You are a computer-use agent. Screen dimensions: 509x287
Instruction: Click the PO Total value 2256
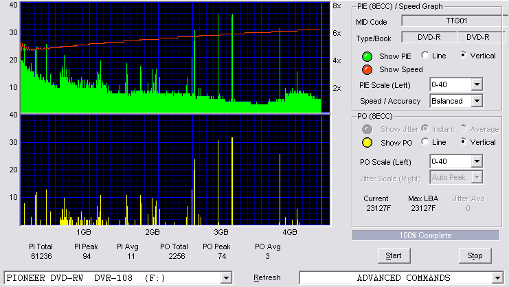point(177,257)
